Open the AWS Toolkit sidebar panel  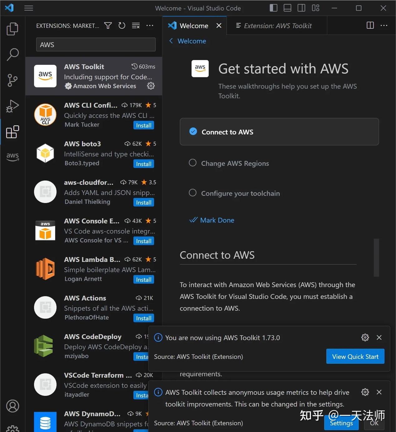(12, 156)
